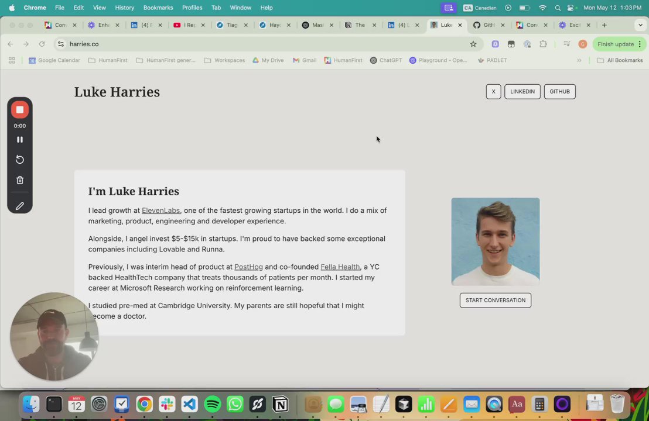Viewport: 649px width, 421px height.
Task: Click Luke Harries' profile photo
Action: 496,241
